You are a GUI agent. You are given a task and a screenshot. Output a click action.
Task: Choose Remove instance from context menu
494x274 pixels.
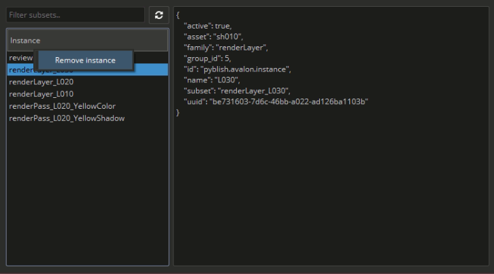point(85,60)
